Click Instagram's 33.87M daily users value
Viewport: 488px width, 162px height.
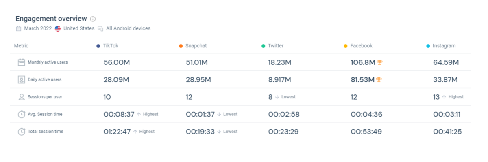coord(445,80)
